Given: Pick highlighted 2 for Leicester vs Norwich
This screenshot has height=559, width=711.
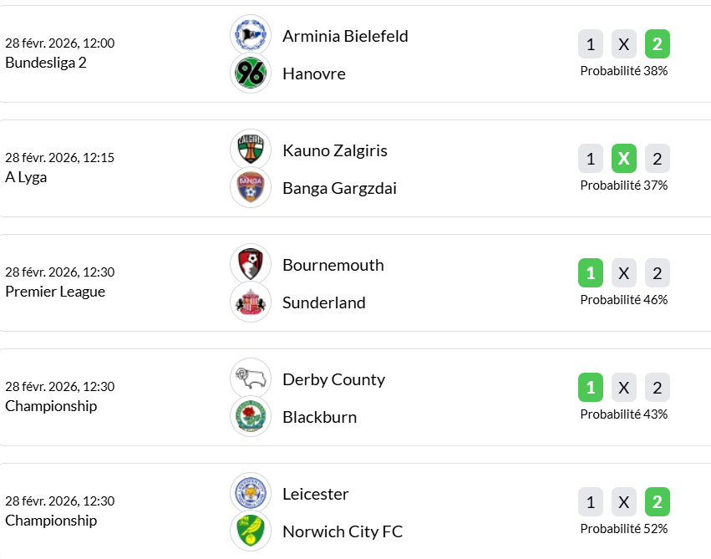Looking at the screenshot, I should pos(658,502).
